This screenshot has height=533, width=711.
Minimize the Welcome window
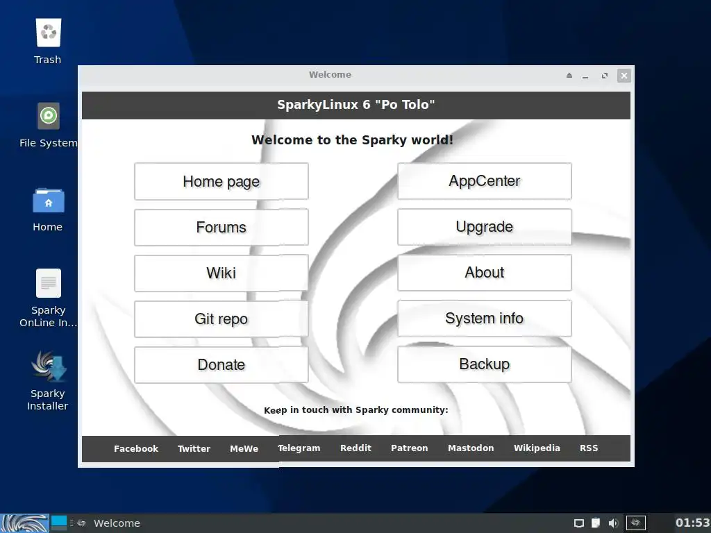point(585,76)
